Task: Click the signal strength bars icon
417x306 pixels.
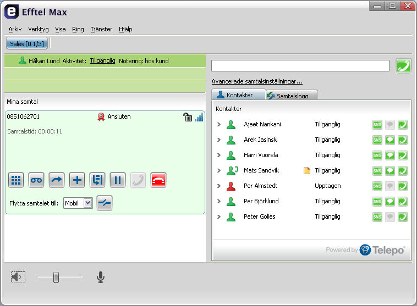Action: click(199, 117)
